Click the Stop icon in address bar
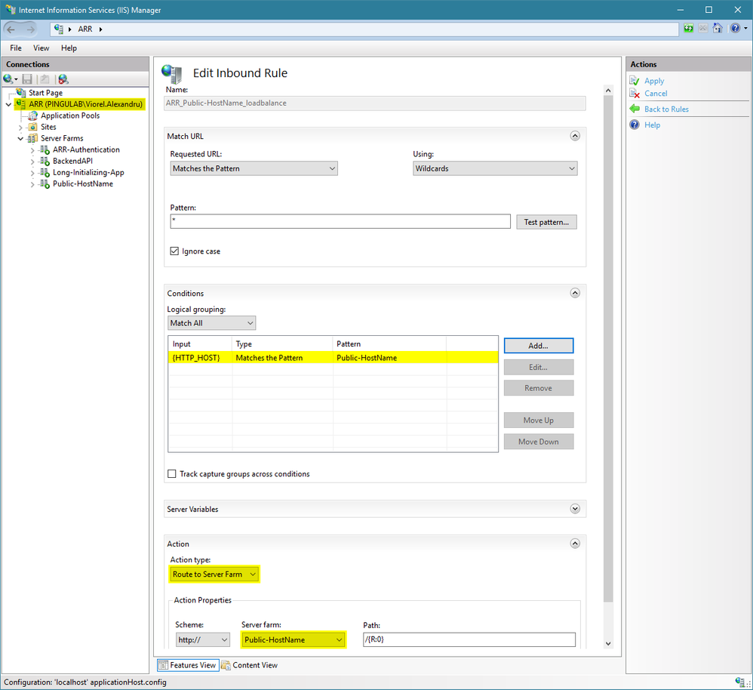Screen dimensions: 753x690 pyautogui.click(x=703, y=29)
